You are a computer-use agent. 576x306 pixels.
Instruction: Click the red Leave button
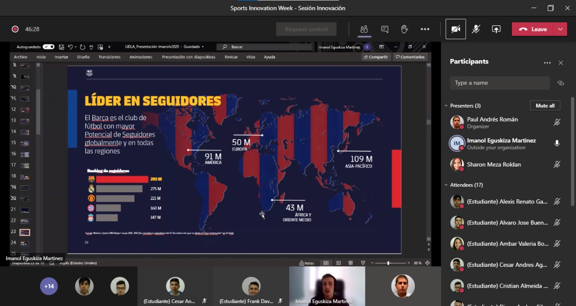(x=533, y=29)
